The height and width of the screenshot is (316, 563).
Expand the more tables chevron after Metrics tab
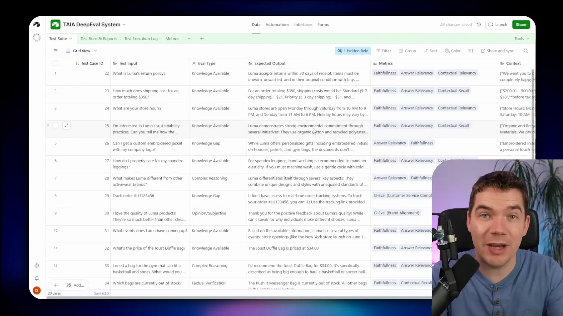pos(189,39)
